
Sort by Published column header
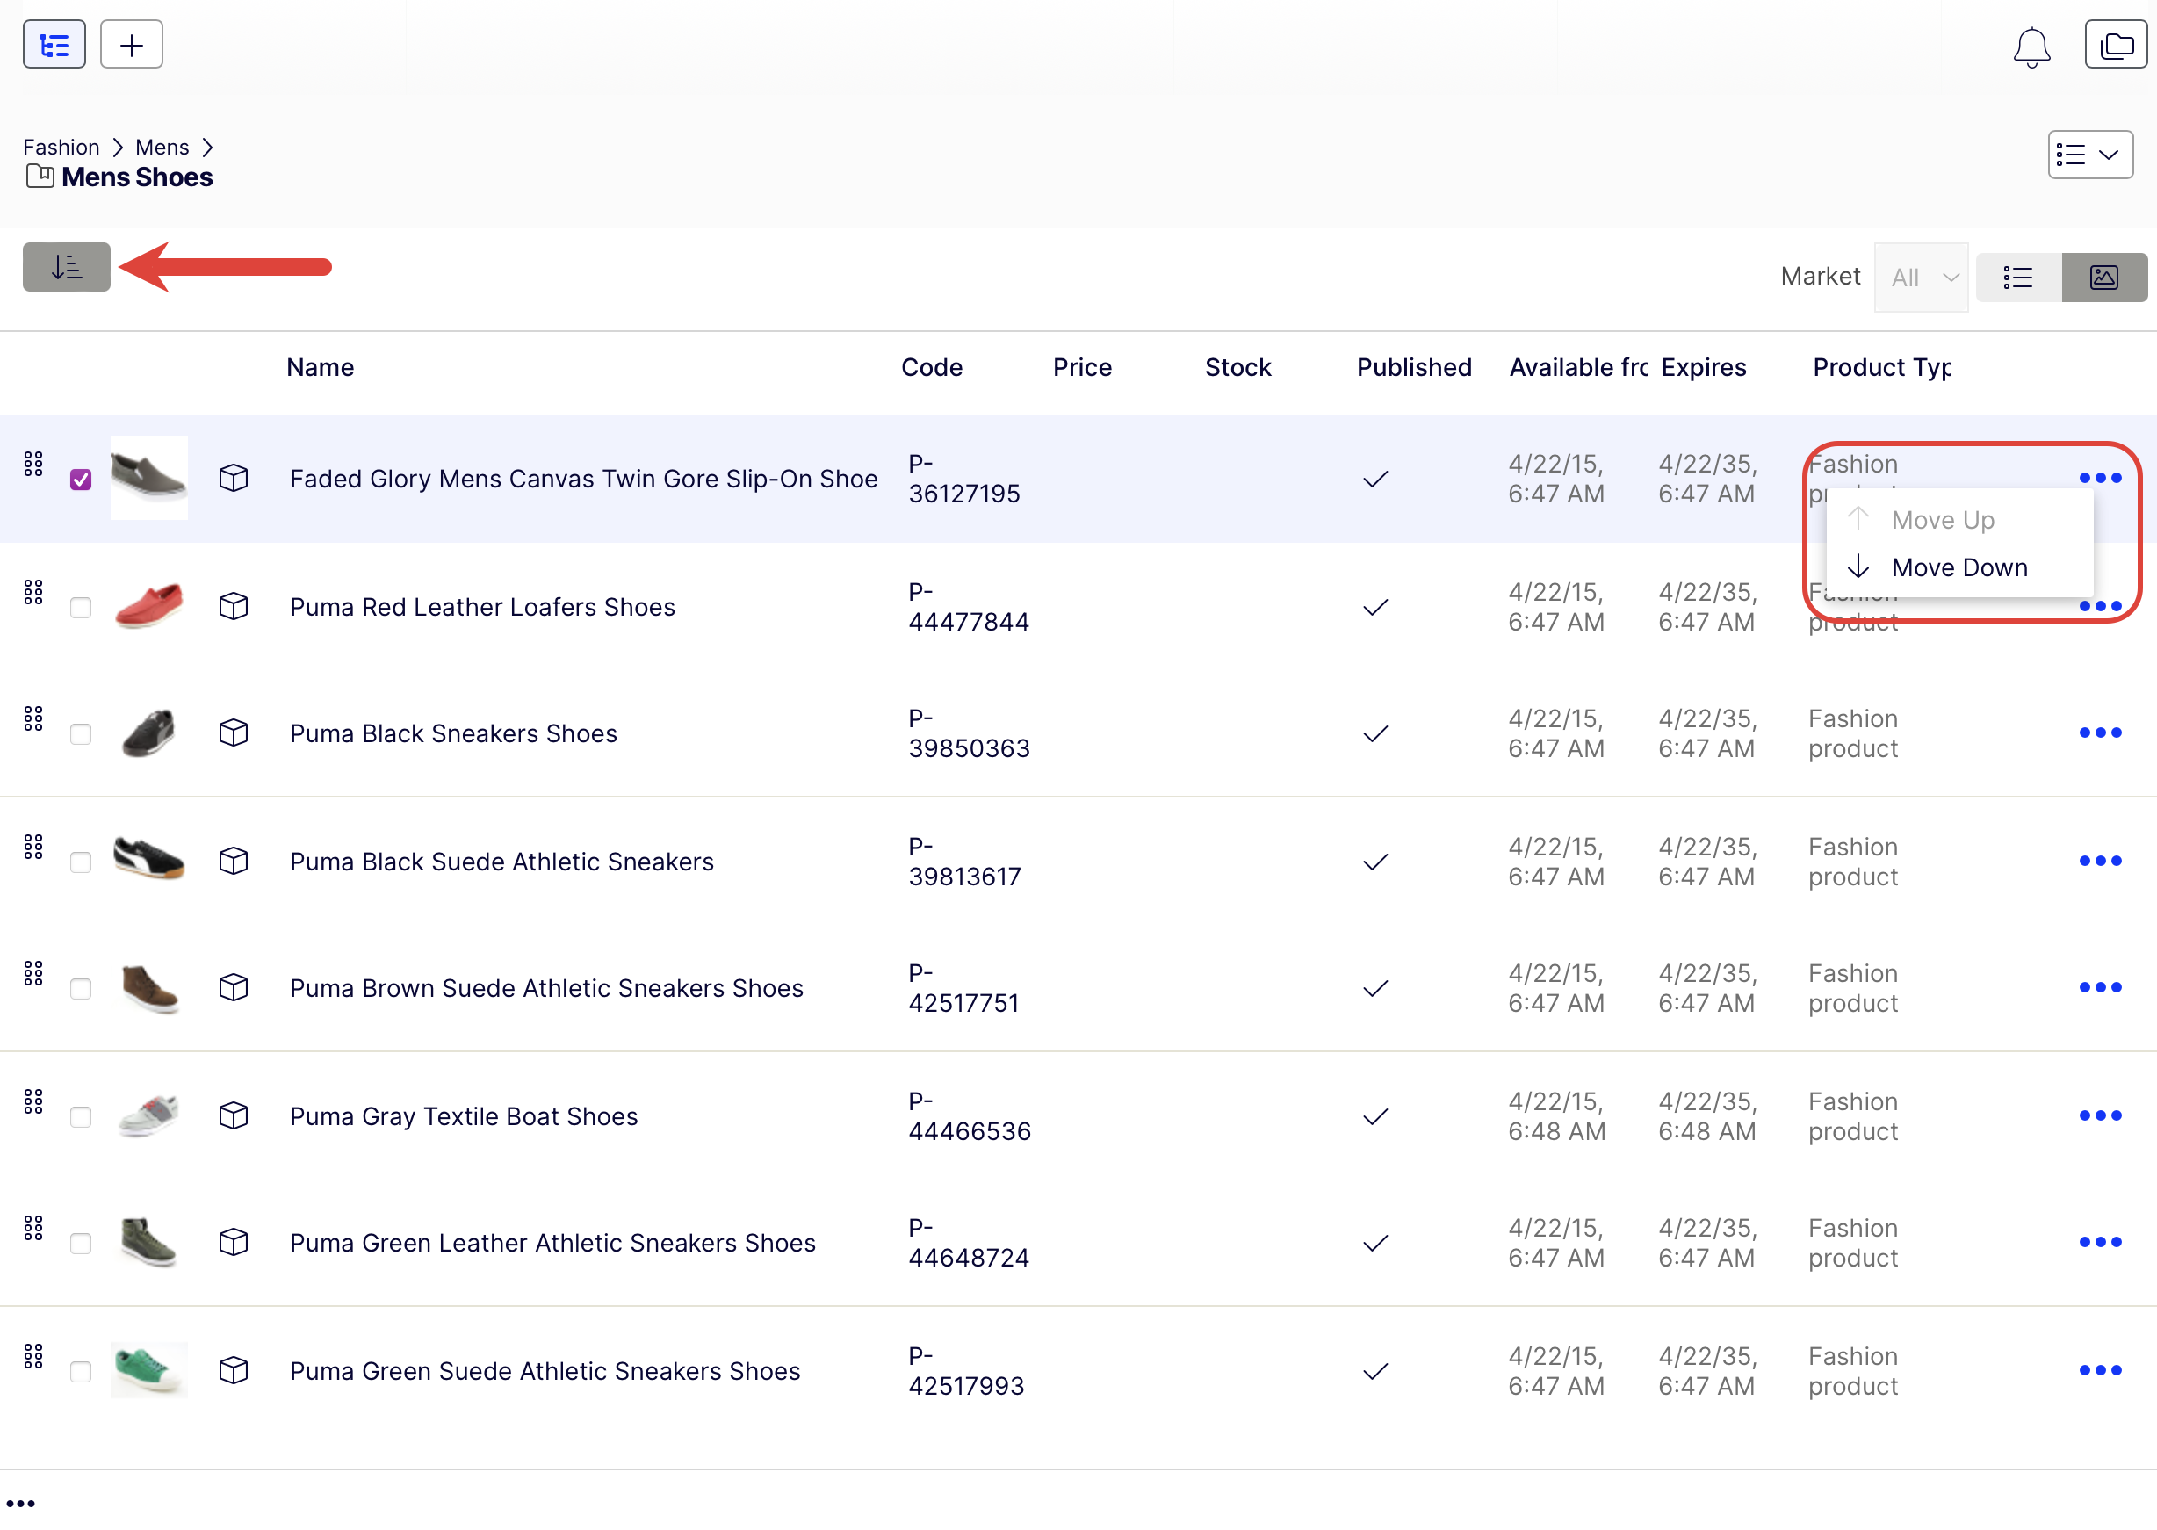[x=1414, y=366]
